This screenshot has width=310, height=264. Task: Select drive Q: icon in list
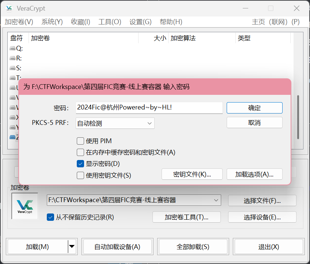click(12, 48)
